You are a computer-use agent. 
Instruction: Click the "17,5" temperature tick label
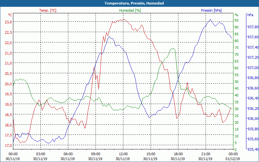(8, 135)
